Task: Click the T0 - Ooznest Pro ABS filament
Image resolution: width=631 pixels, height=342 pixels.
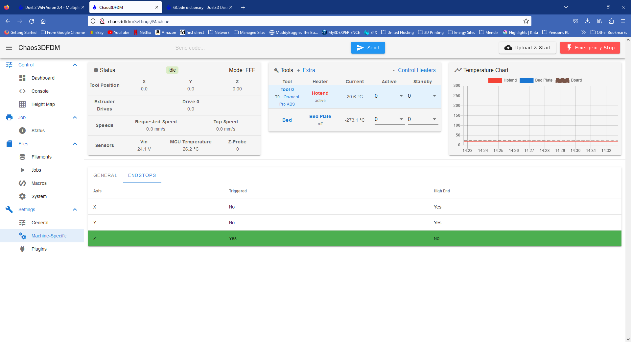Action: click(x=287, y=101)
